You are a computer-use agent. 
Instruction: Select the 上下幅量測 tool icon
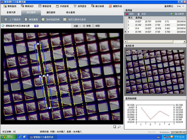[6, 19]
